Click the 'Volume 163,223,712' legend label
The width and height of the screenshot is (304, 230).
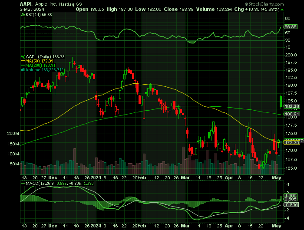tap(45, 70)
